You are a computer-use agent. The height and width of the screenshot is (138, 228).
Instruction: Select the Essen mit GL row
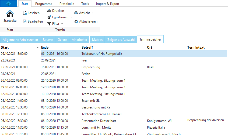[x=114, y=101]
